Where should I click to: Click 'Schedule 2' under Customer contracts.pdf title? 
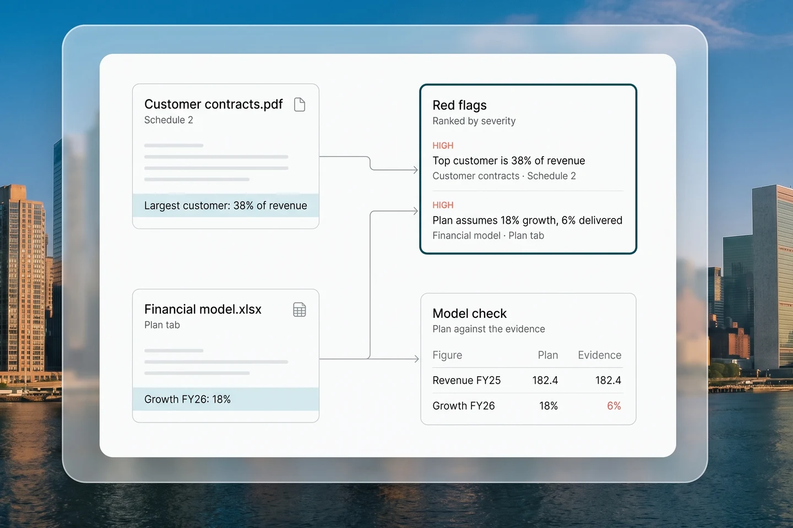[169, 120]
